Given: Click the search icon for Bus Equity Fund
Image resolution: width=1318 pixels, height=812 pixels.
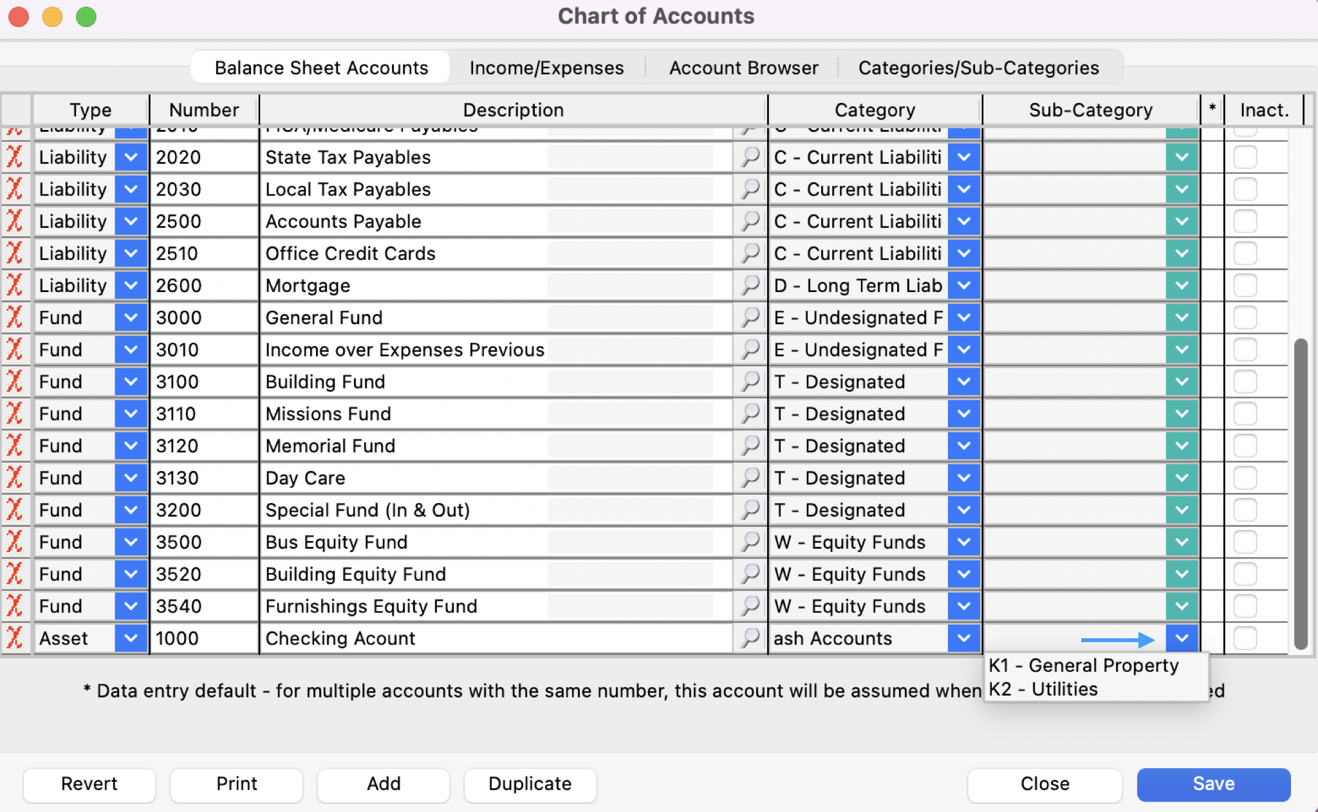Looking at the screenshot, I should click(x=750, y=542).
